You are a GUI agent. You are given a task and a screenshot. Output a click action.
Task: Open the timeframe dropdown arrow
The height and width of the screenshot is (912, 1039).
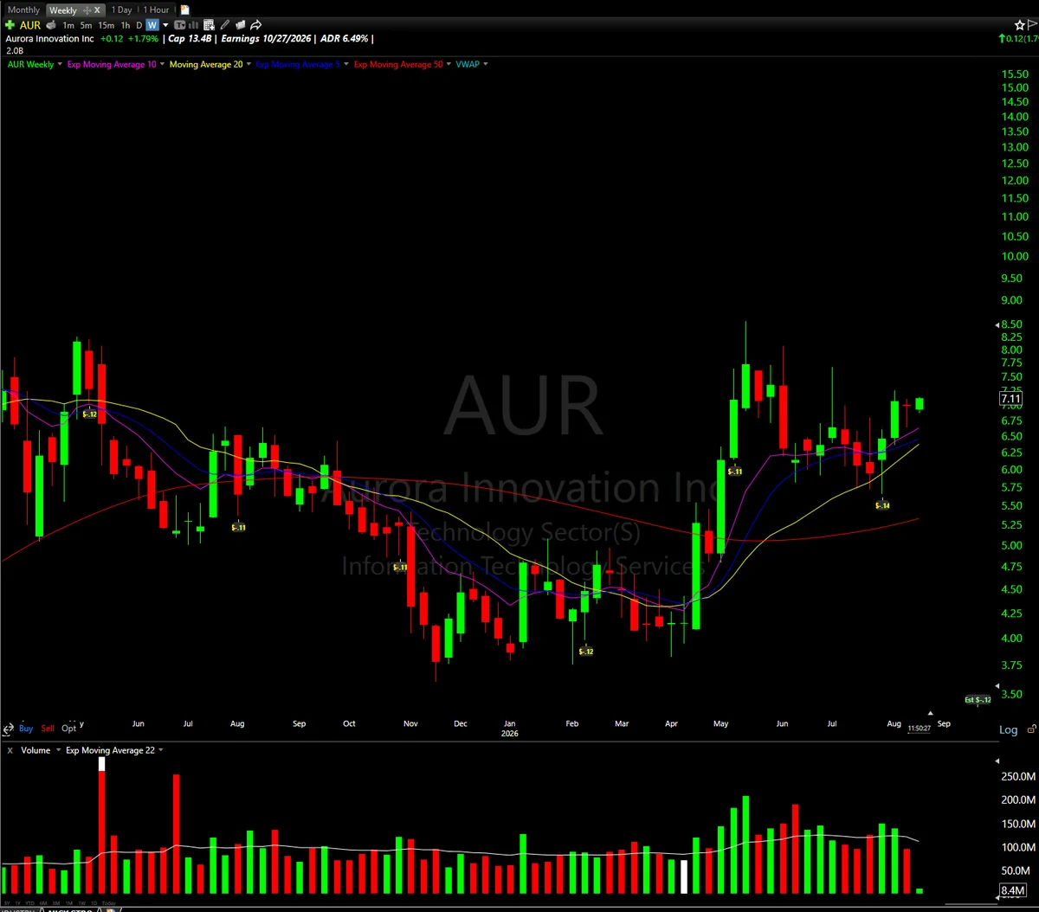[165, 25]
